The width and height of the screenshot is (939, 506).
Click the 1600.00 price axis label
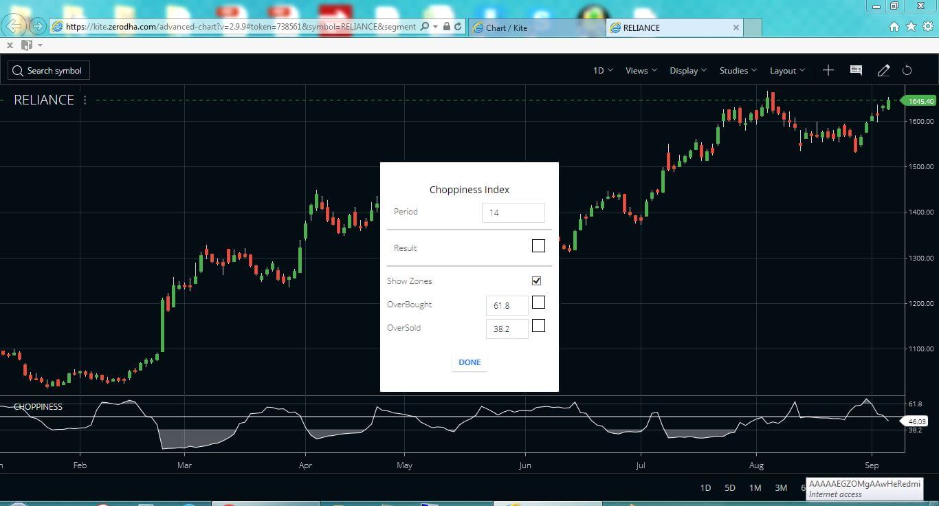[920, 121]
